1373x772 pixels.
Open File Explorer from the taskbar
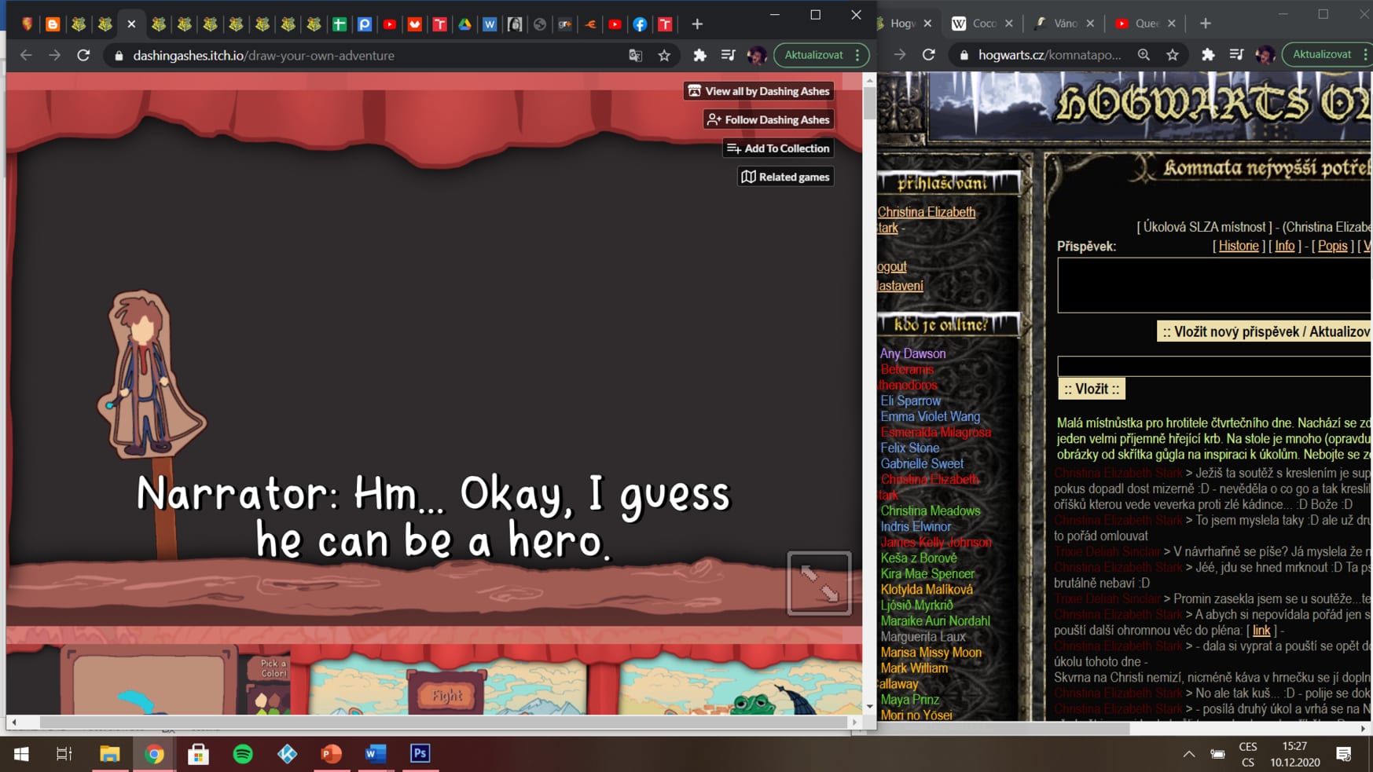pos(109,754)
